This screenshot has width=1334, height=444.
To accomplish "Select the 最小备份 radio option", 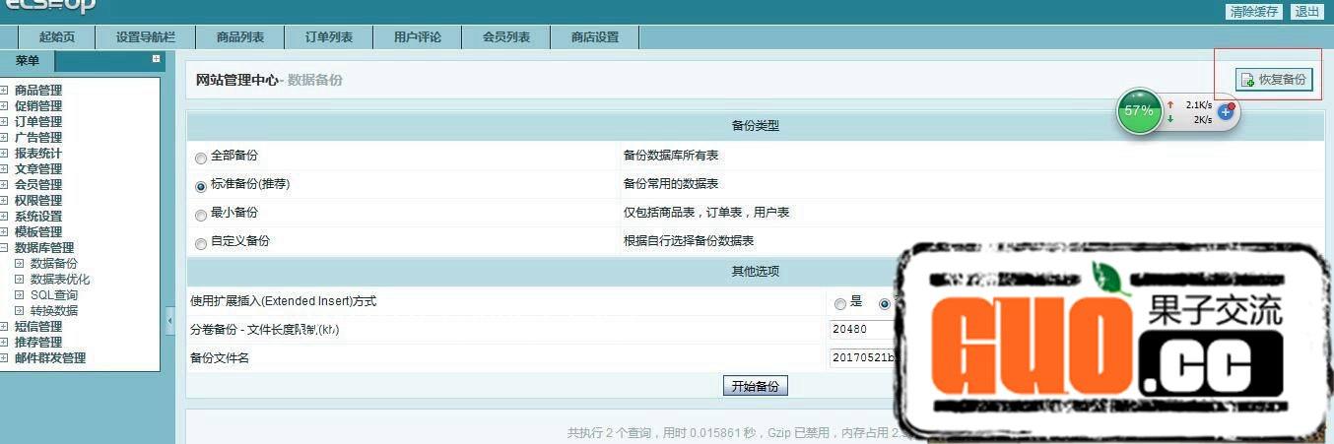I will pyautogui.click(x=201, y=215).
